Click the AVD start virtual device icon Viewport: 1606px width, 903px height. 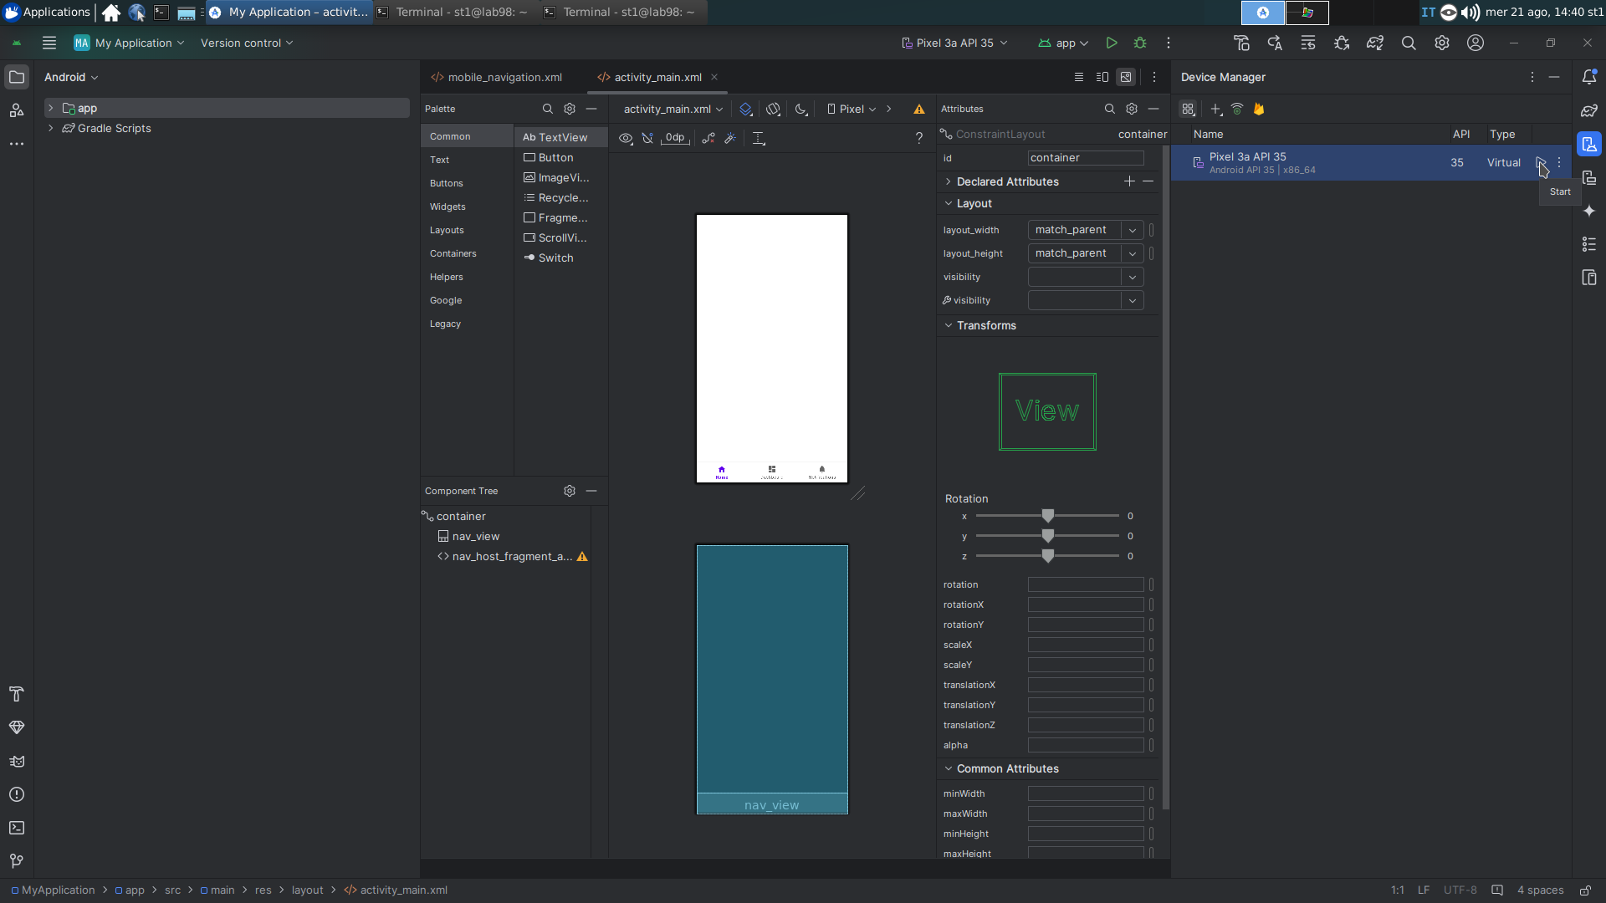tap(1539, 162)
